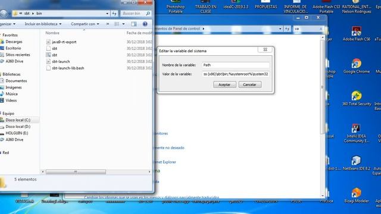
Task: Open the Explorer address bar history dropdown
Action: point(107,14)
